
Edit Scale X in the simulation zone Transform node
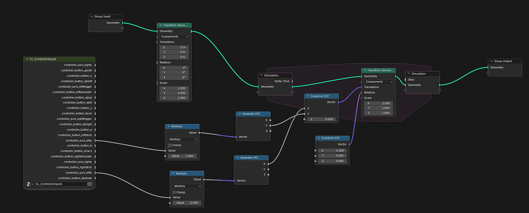(x=378, y=103)
